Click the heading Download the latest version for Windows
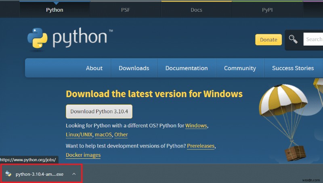Viewport: 323px width, 183px height. click(x=154, y=94)
